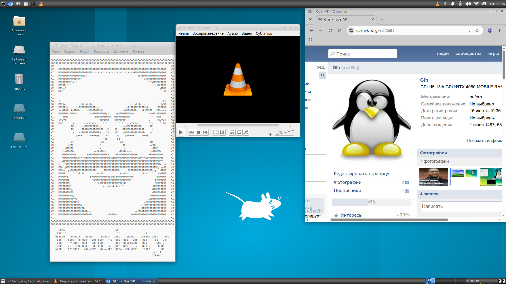Open VLC extended settings panel
Image resolution: width=506 pixels, height=284 pixels.
[222, 132]
